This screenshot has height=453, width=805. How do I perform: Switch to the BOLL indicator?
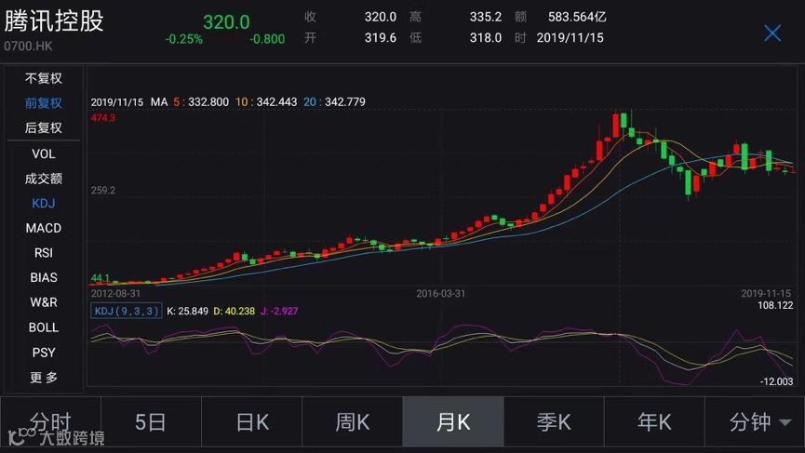pyautogui.click(x=44, y=327)
